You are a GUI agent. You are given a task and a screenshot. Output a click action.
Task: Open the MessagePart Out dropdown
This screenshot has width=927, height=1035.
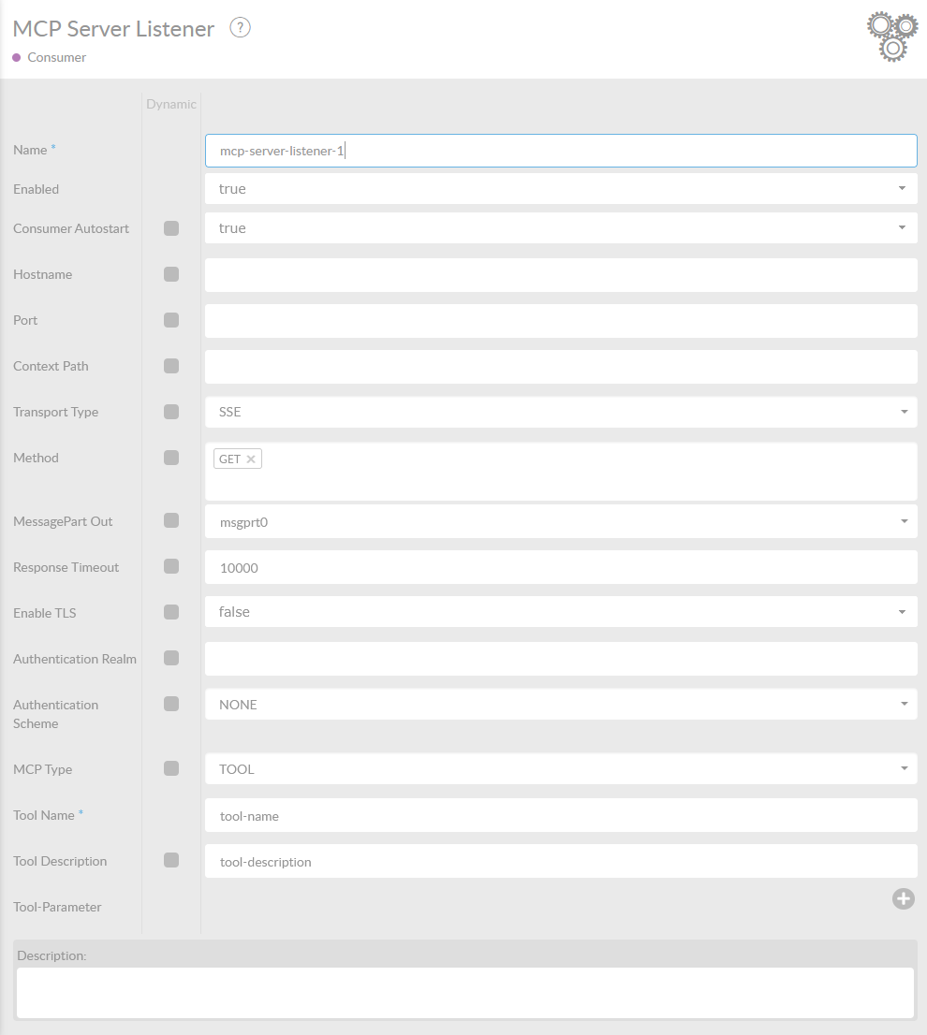point(561,521)
